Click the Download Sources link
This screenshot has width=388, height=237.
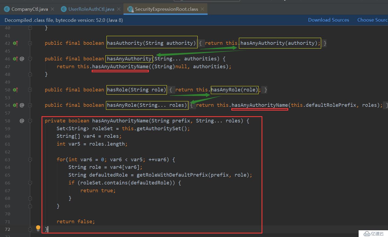click(328, 20)
